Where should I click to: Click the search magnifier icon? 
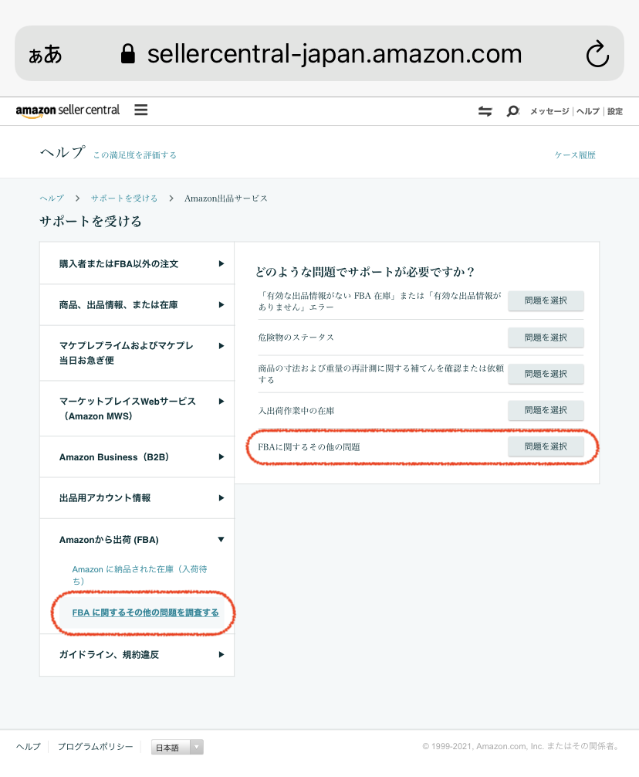pos(512,111)
